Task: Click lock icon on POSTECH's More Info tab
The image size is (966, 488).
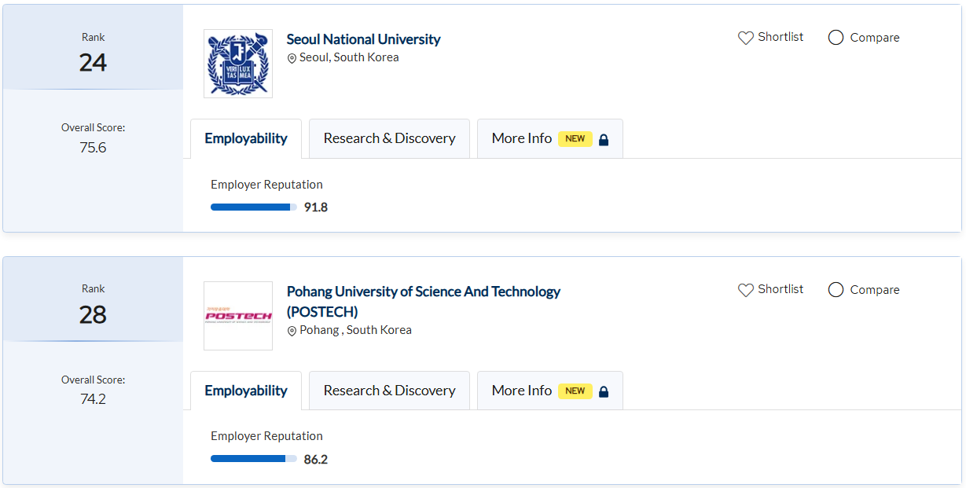Action: coord(604,391)
